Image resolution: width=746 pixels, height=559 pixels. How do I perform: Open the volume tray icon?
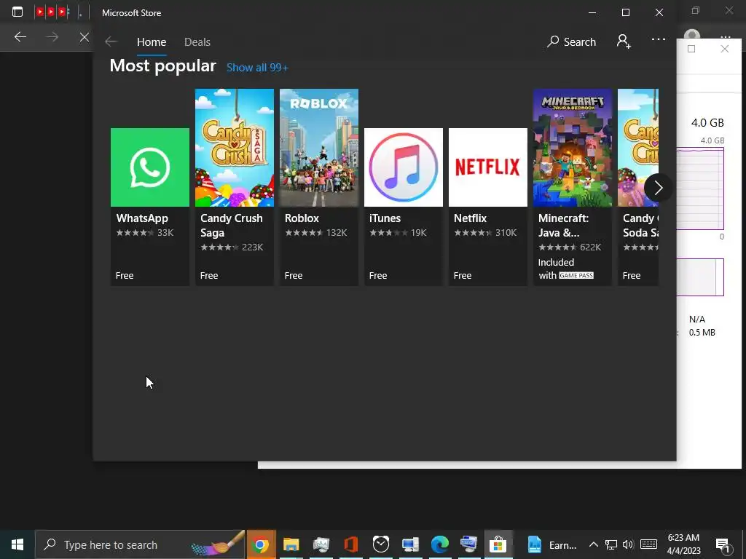628,544
